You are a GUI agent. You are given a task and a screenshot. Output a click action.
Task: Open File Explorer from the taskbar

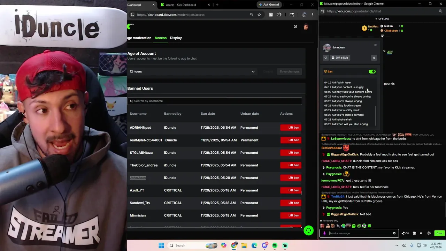[244, 245]
